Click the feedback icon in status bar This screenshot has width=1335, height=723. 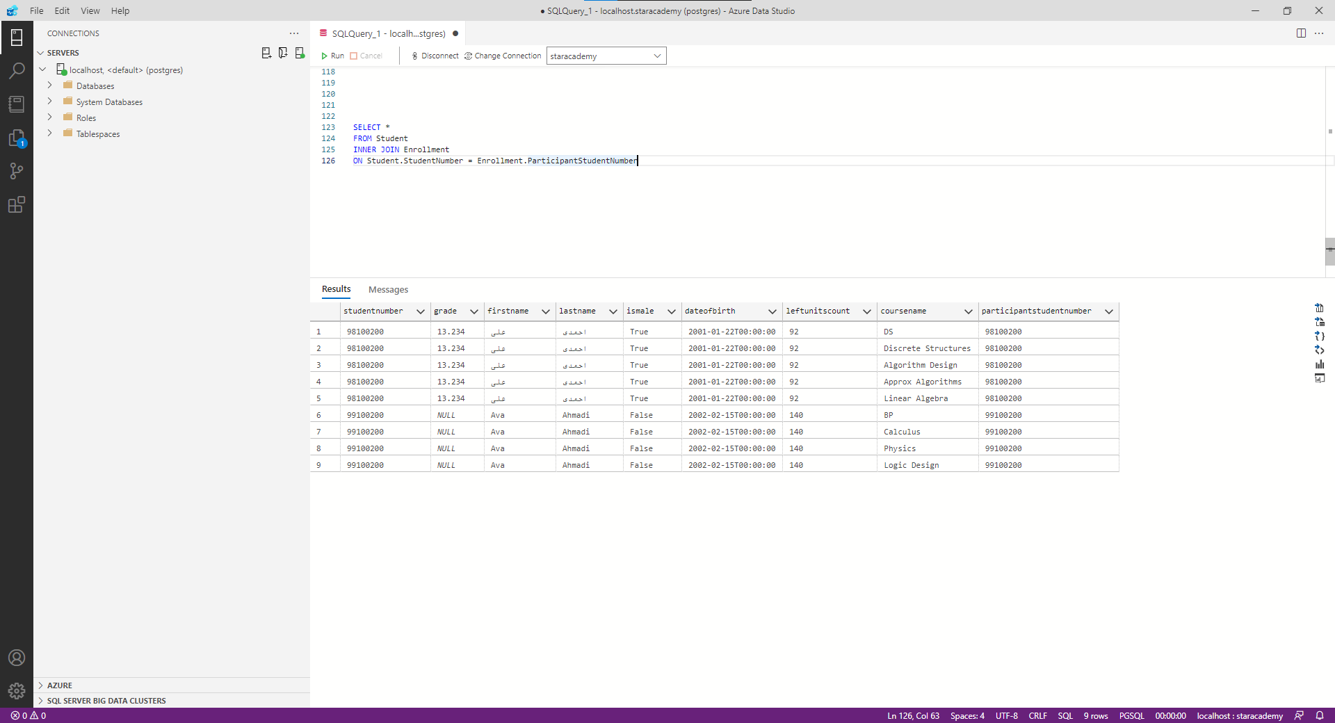click(x=1299, y=715)
